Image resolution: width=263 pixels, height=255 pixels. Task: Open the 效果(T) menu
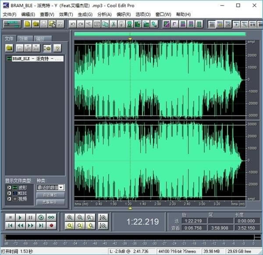(x=66, y=14)
